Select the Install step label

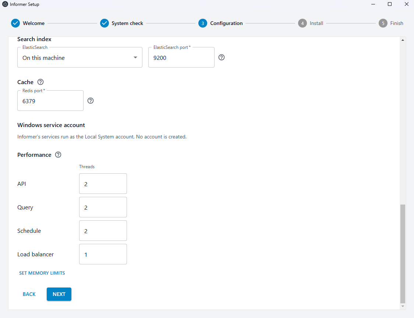click(316, 23)
